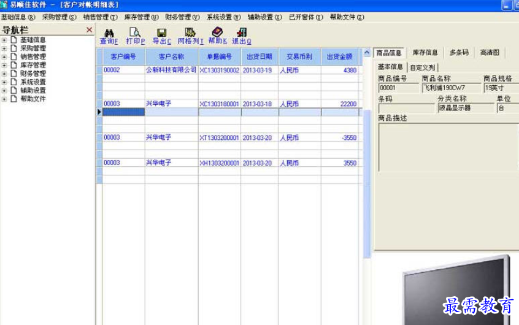Open the 采购管理 menu in menu bar
This screenshot has width=519, height=325.
60,17
